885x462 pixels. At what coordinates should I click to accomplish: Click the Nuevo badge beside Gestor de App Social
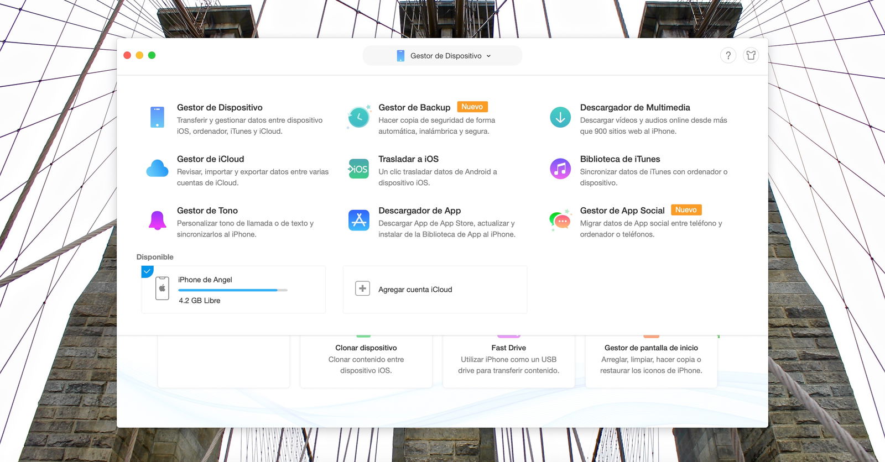tap(686, 210)
